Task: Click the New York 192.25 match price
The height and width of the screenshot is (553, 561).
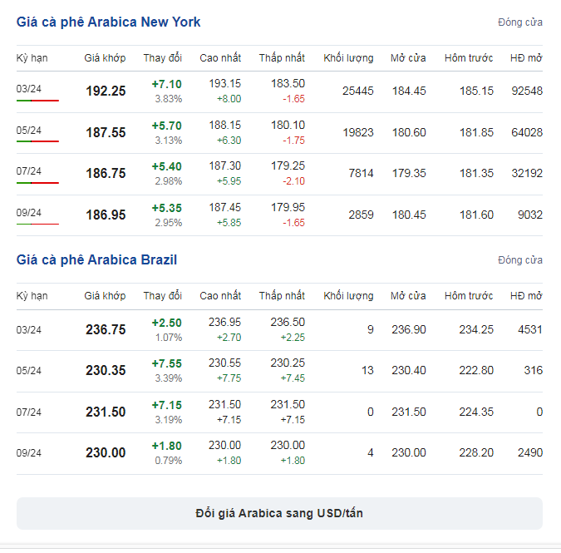Action: pos(106,91)
